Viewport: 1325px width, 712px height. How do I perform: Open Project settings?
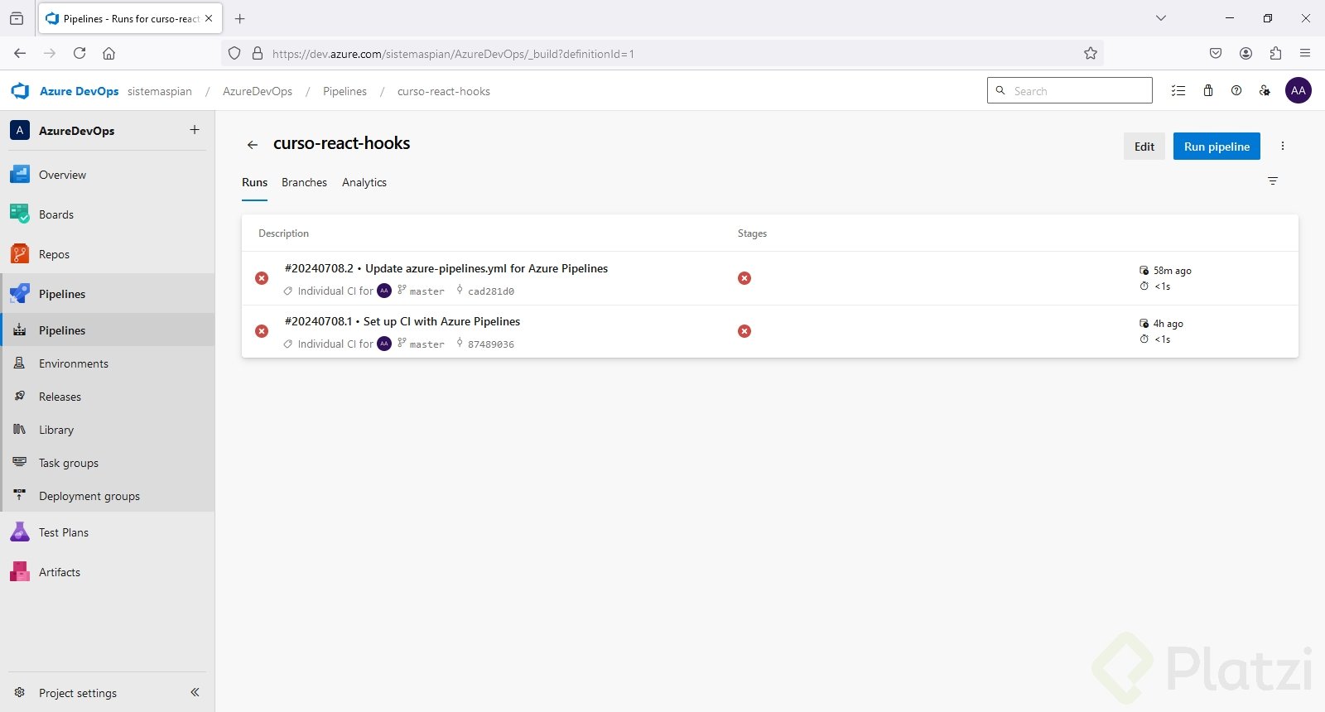[x=77, y=693]
